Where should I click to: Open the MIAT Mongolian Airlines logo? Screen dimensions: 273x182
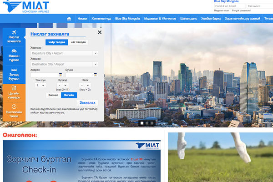pos(26,6)
